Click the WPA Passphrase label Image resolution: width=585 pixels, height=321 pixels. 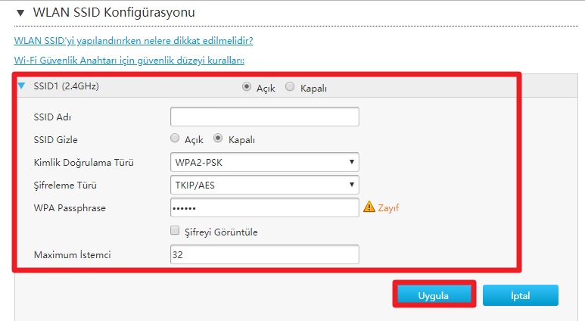tap(70, 208)
